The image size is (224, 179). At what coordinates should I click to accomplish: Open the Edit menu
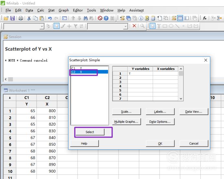18,10
